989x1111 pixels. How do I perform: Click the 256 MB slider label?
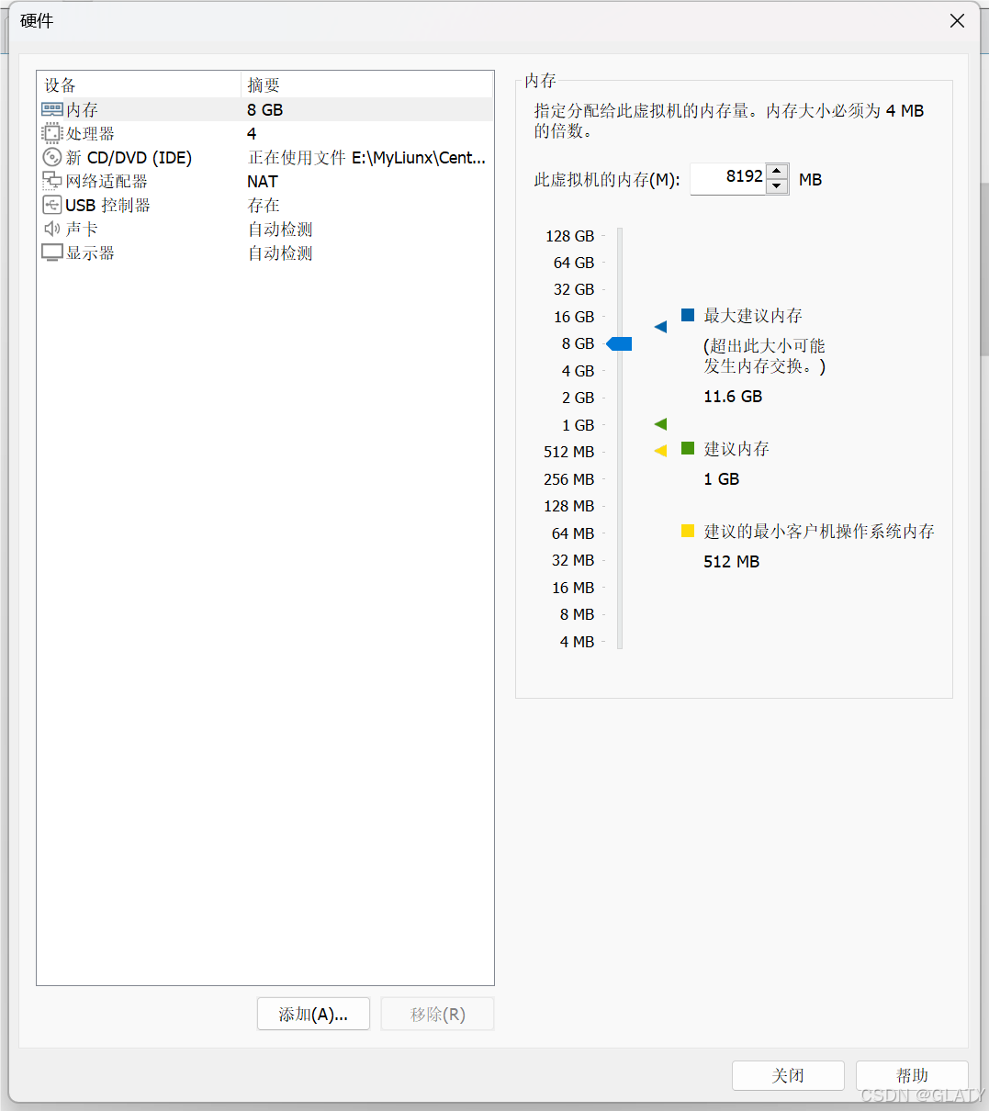pos(569,479)
